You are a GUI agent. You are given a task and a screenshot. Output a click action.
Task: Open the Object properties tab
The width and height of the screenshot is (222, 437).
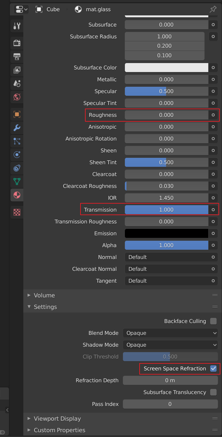click(x=17, y=114)
